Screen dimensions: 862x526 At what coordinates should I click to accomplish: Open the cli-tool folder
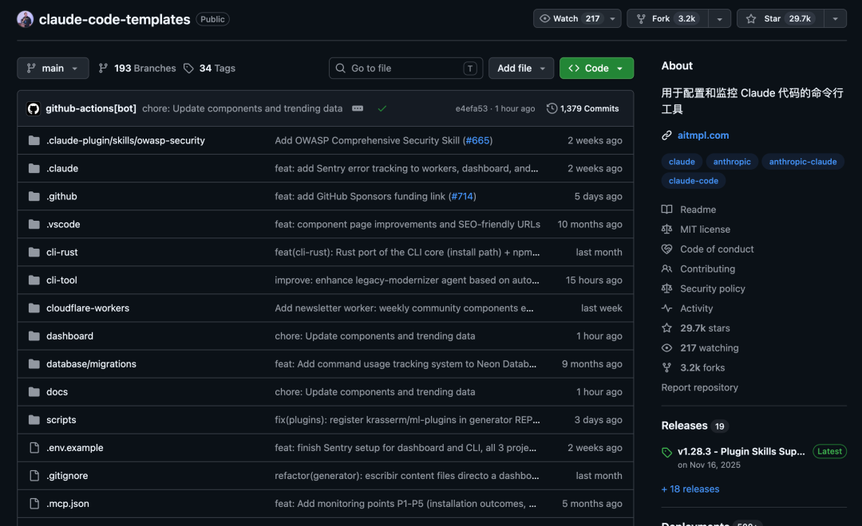click(61, 281)
